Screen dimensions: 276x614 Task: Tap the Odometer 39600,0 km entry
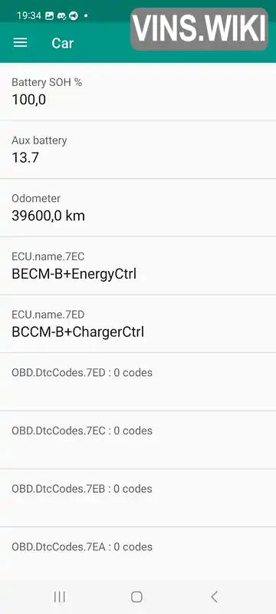coord(138,207)
